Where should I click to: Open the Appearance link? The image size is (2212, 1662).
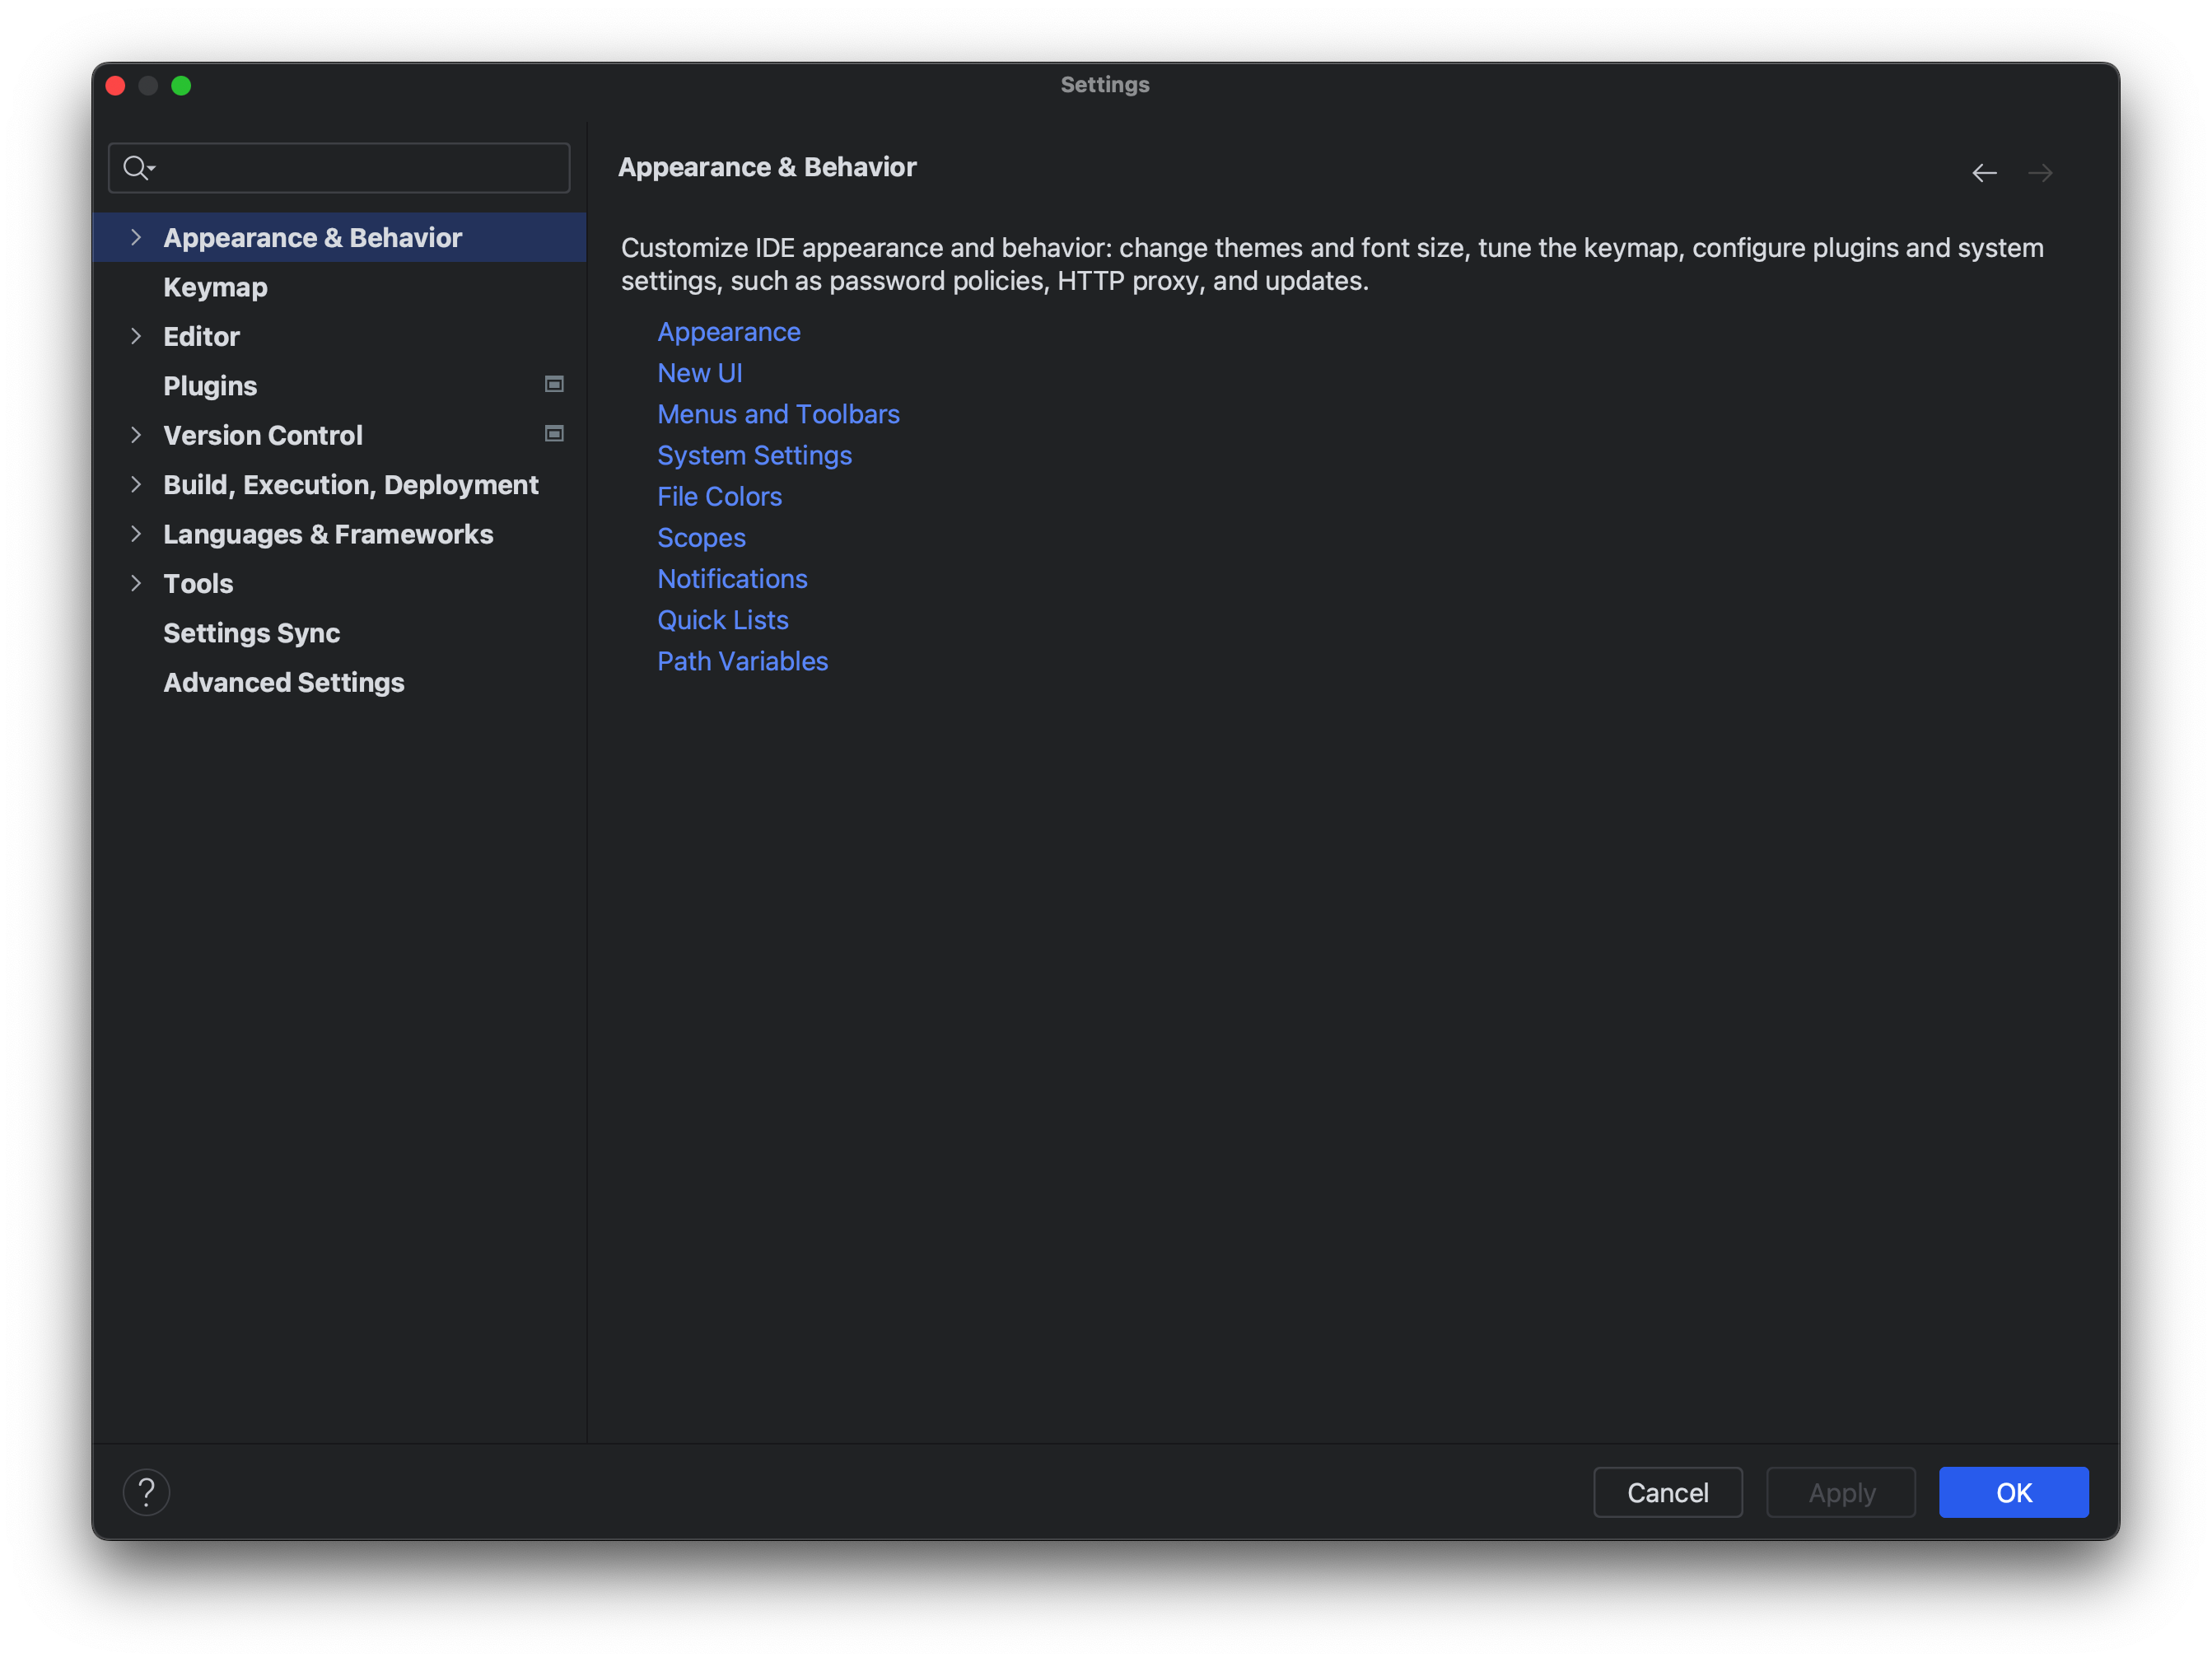pyautogui.click(x=728, y=332)
